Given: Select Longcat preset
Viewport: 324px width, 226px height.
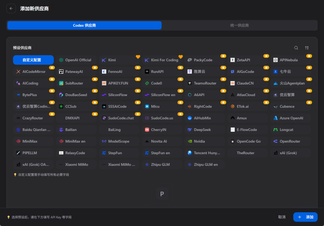Looking at the screenshot, I should [x=290, y=130].
